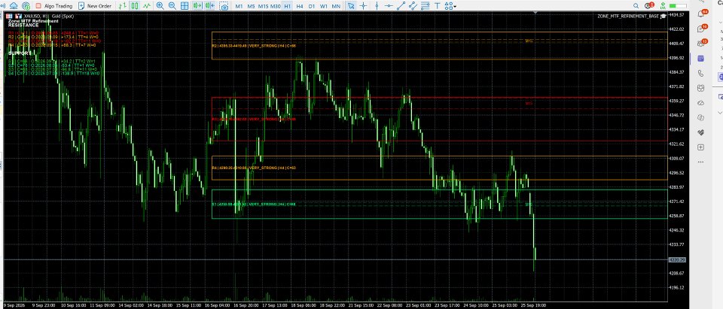
Task: Toggle Algo Trading
Action: tap(54, 6)
